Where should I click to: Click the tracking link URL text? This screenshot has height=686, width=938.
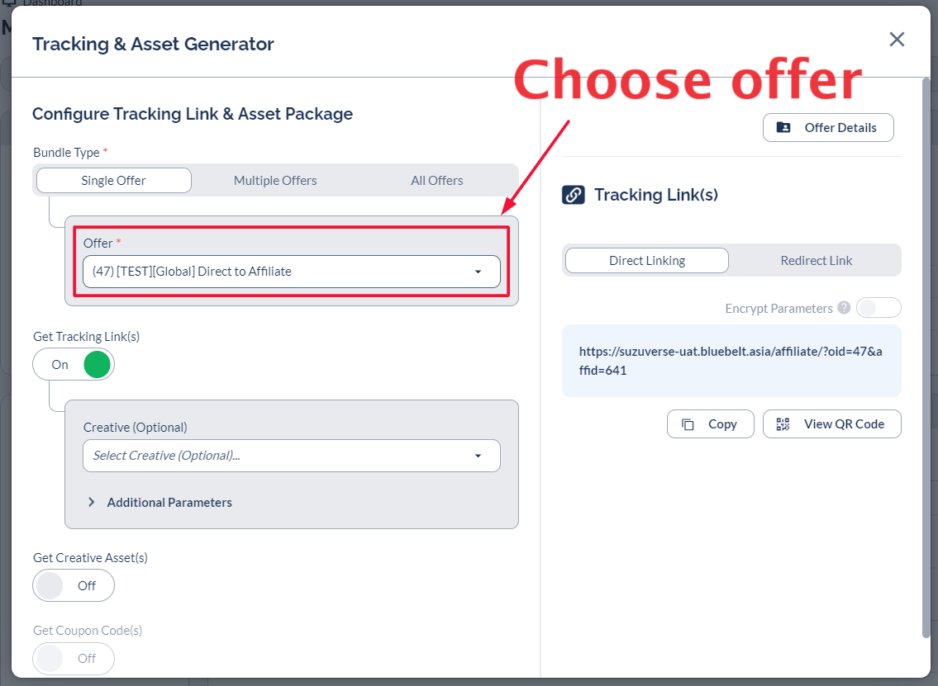click(731, 361)
